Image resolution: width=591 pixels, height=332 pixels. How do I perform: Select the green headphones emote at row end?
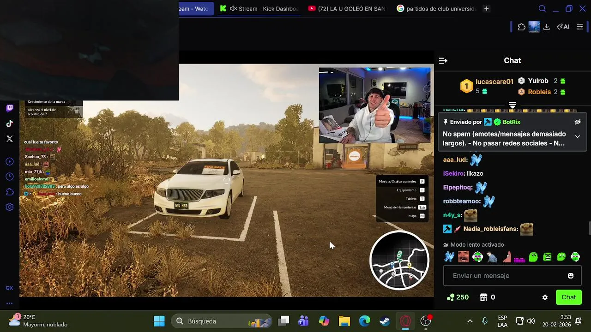click(x=575, y=257)
